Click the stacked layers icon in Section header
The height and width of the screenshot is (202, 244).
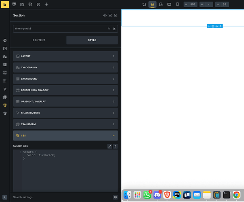(110, 15)
